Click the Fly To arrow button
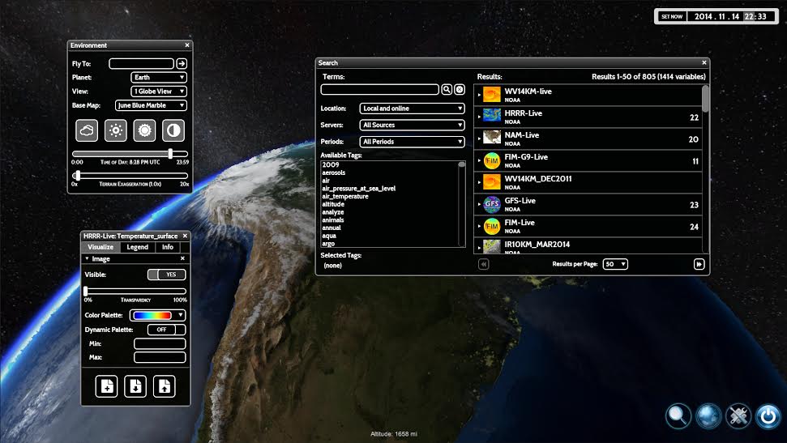The width and height of the screenshot is (787, 443). coord(182,63)
